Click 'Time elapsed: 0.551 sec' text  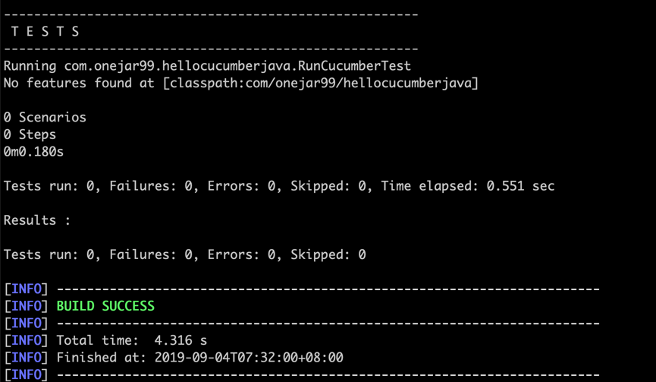468,186
